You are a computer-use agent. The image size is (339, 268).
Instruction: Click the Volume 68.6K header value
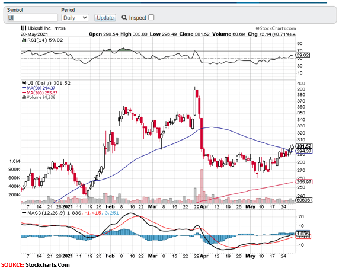click(x=229, y=34)
